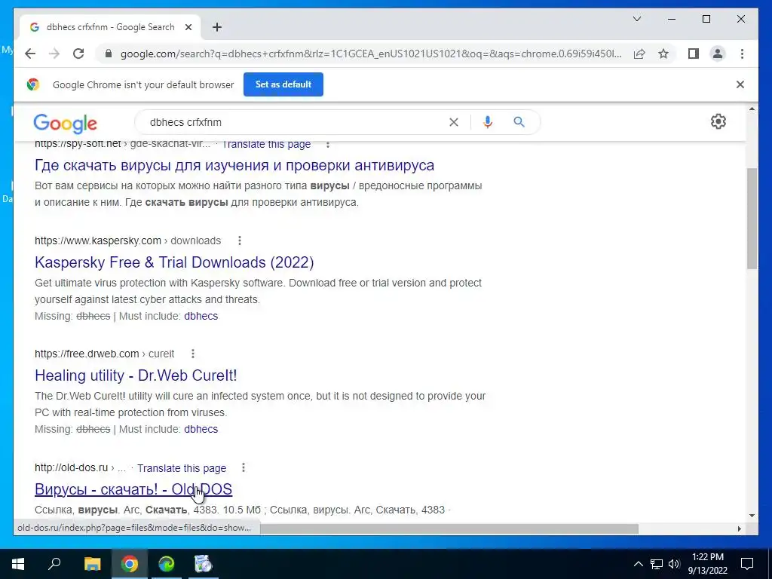Submit search with magnifying glass icon
The height and width of the screenshot is (579, 772).
click(x=519, y=121)
